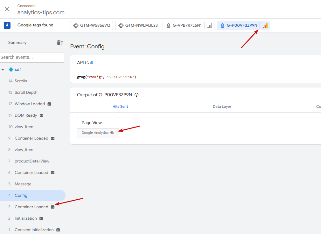The height and width of the screenshot is (234, 321).
Task: Click the blue '4' tags count badge
Action: click(7, 25)
